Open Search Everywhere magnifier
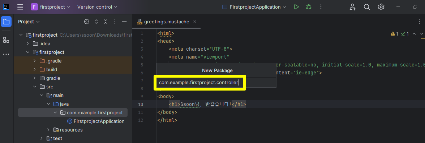 (367, 7)
